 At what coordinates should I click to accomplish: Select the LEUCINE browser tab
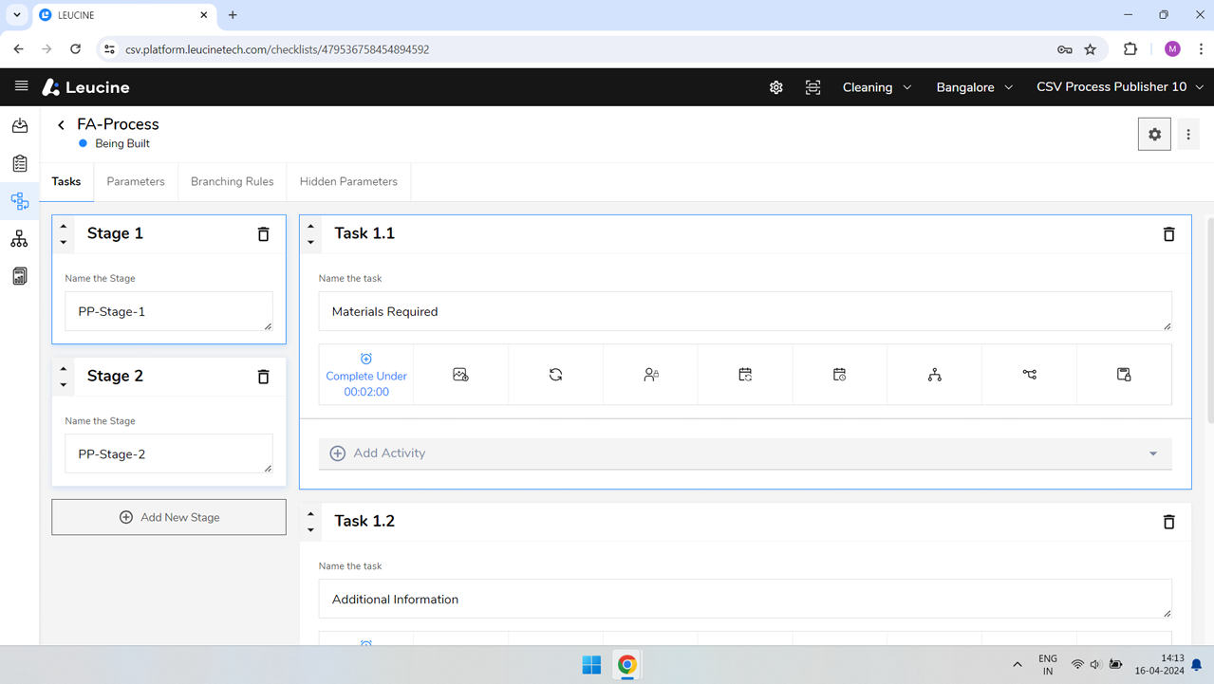click(x=123, y=15)
